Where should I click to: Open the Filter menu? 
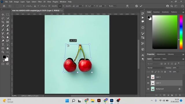click(x=40, y=2)
